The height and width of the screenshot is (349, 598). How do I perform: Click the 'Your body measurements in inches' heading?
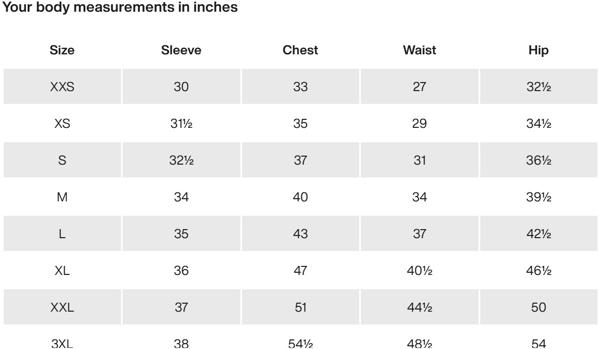coord(120,7)
